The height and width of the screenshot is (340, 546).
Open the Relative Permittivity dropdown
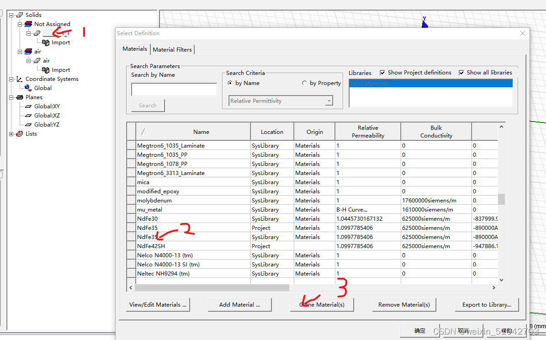coord(330,101)
